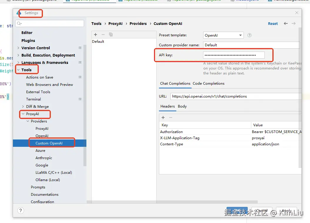The height and width of the screenshot is (223, 310).
Task: Expand Version Control tree node
Action: [x=18, y=48]
